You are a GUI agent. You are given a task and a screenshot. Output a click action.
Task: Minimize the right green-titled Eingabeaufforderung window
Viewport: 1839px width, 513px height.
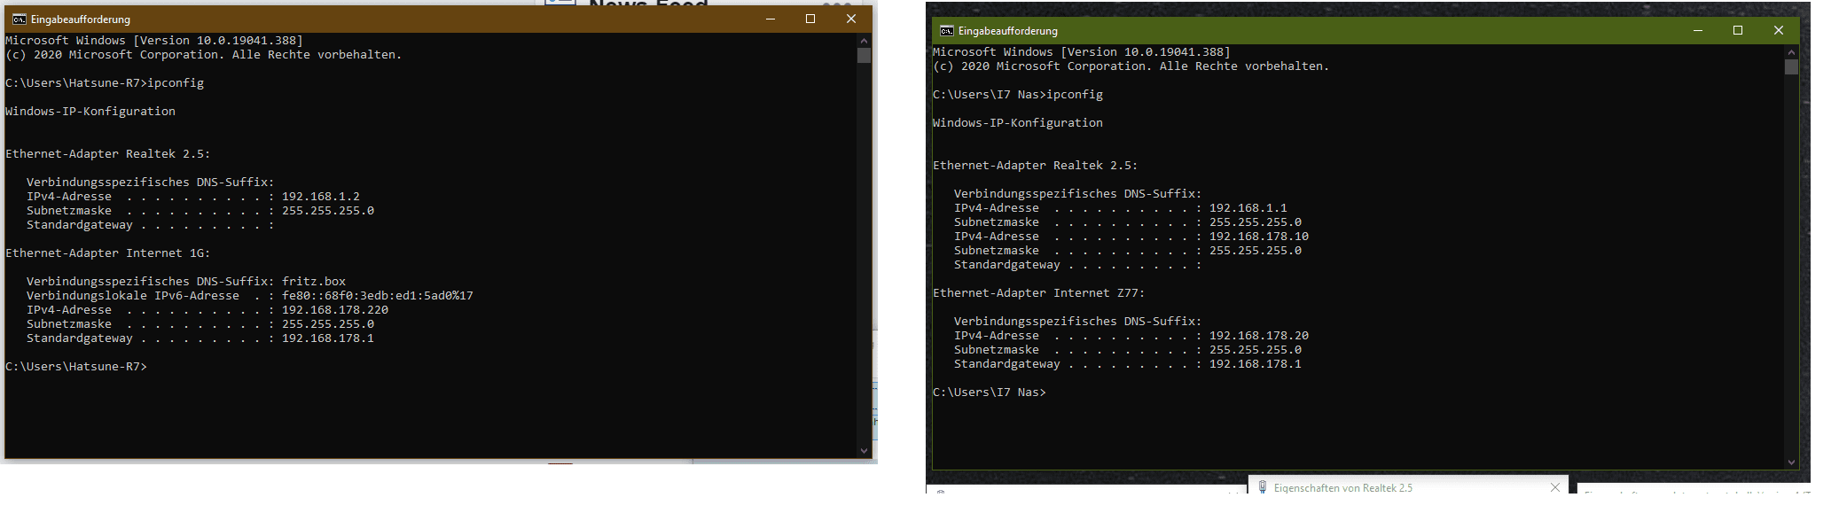click(x=1697, y=30)
